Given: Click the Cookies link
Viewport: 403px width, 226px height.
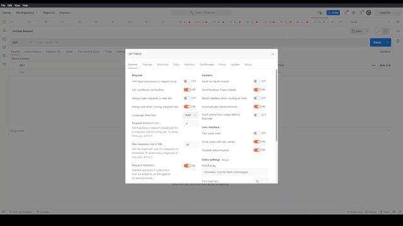Looking at the screenshot, I should (x=385, y=51).
